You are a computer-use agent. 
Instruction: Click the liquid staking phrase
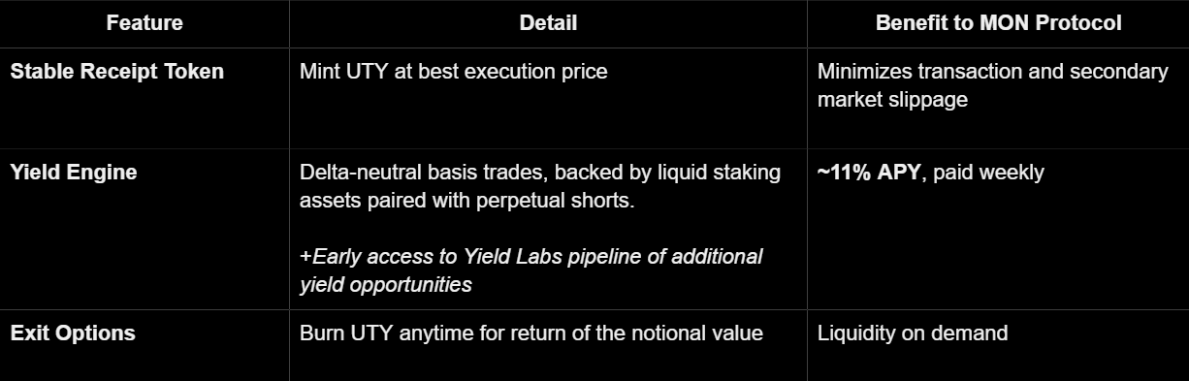coord(728,173)
